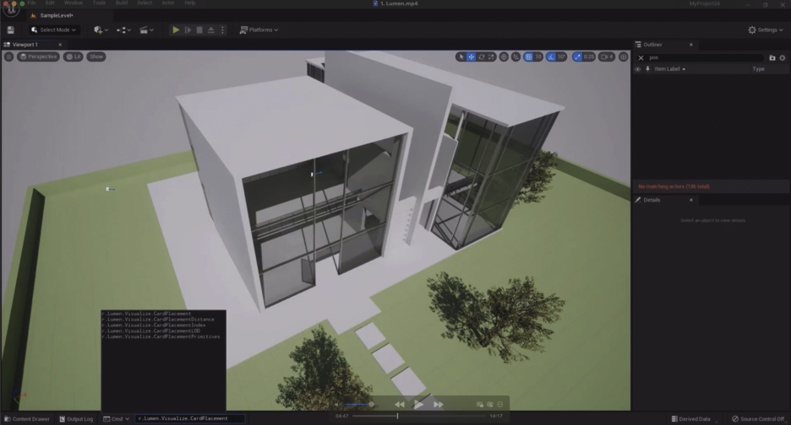Screen dimensions: 791x425
Task: Open play mode options three-dot menu
Action: point(222,30)
